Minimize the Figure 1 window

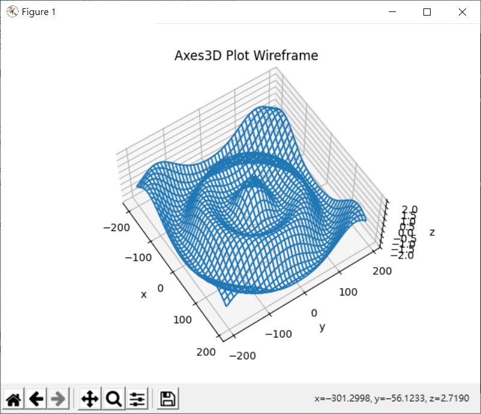point(392,11)
